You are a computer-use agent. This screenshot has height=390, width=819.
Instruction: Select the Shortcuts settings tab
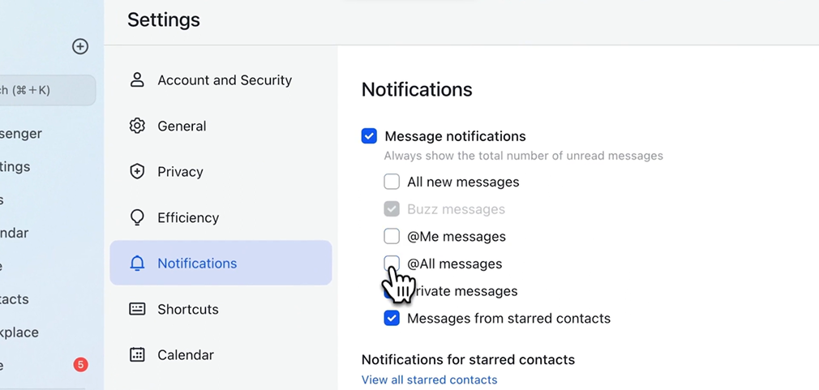[188, 309]
